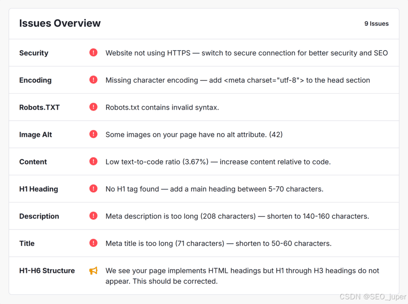The height and width of the screenshot is (304, 408).
Task: Select the H1-H6 Structure row label
Action: [47, 271]
